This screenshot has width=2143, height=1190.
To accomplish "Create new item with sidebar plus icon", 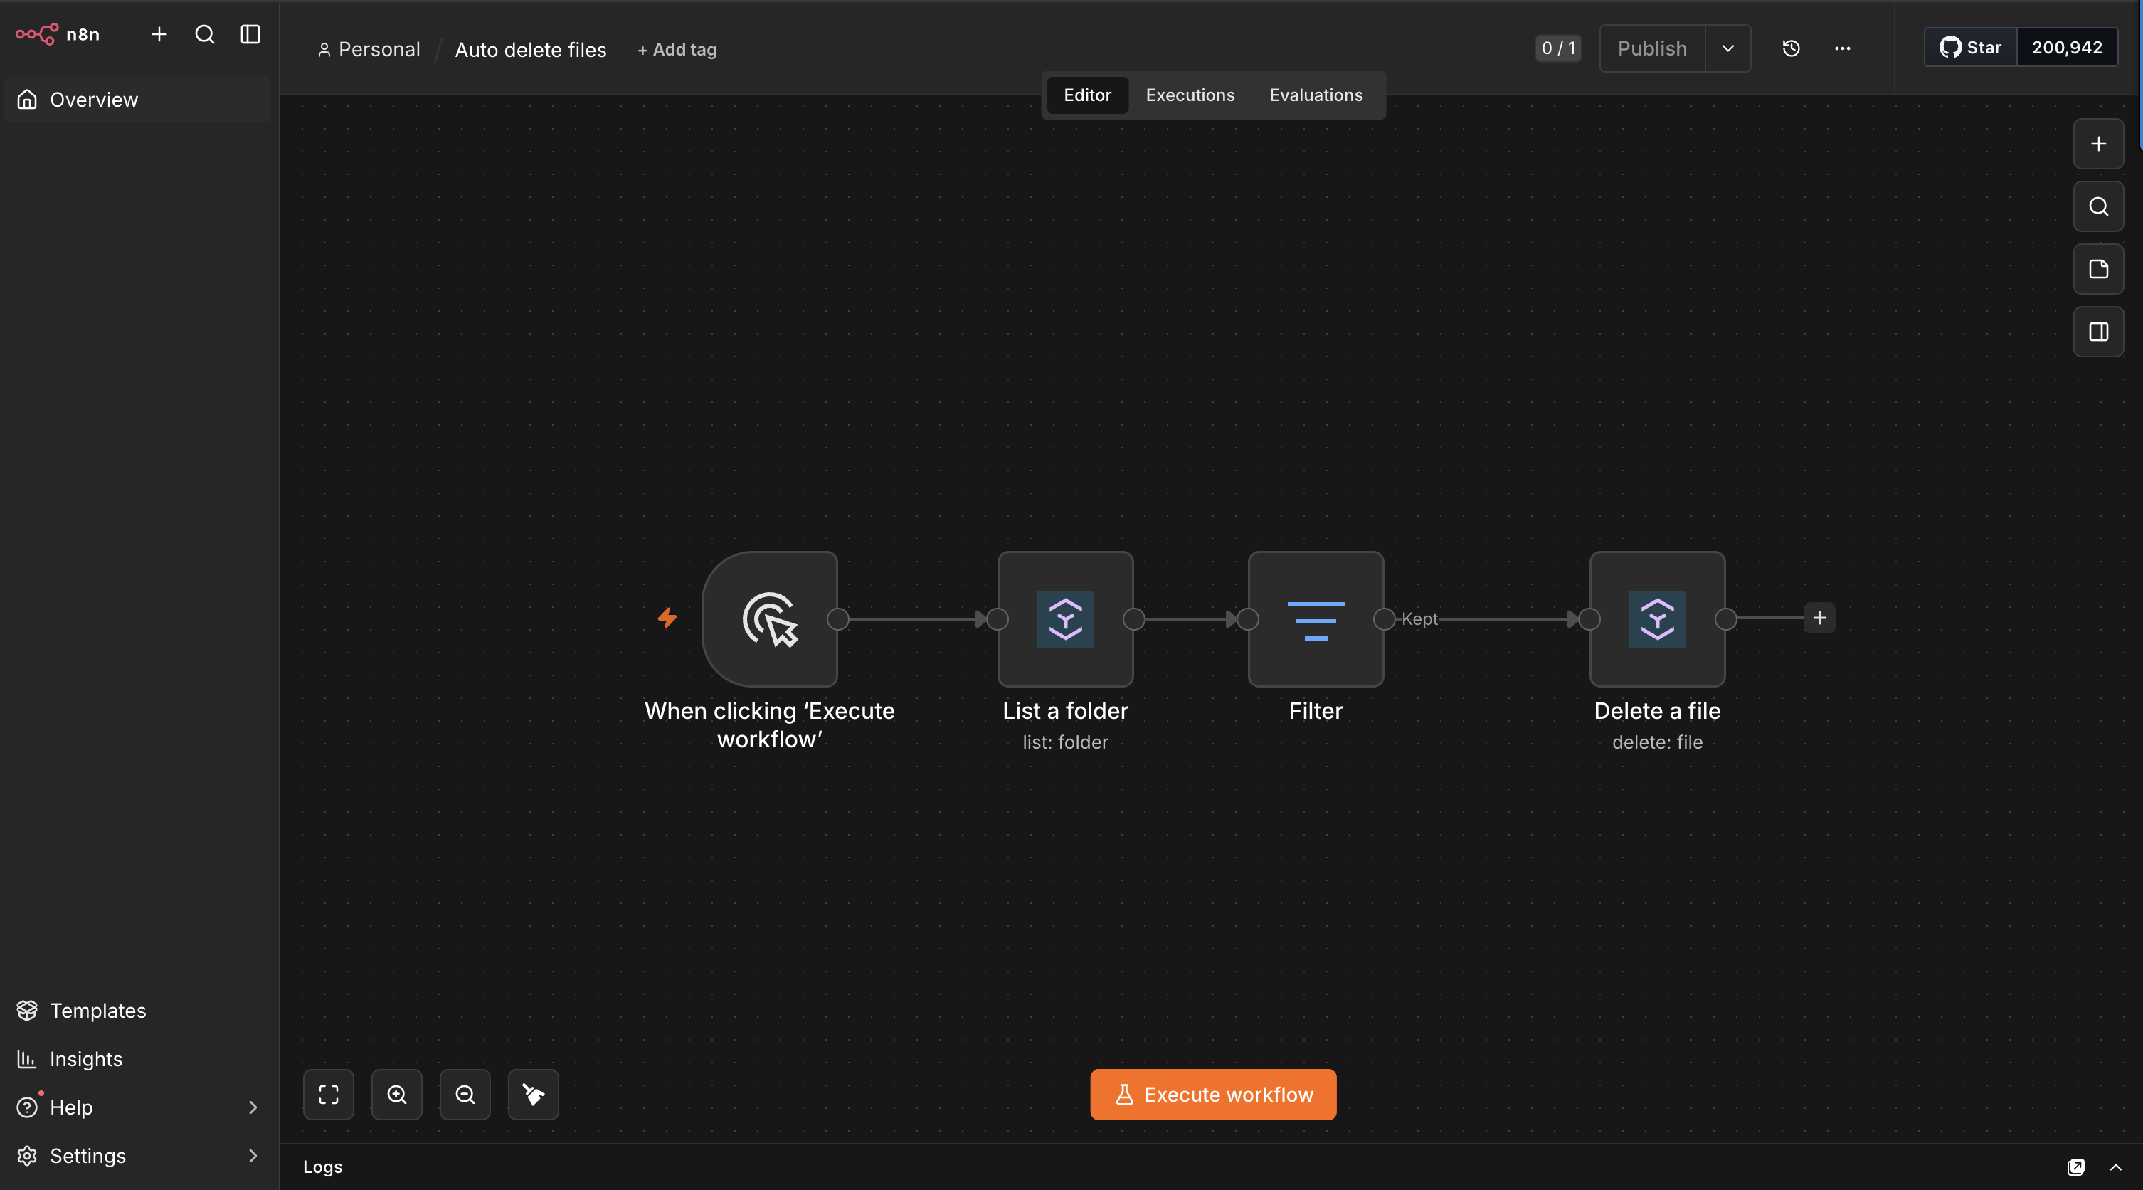I will 159,34.
